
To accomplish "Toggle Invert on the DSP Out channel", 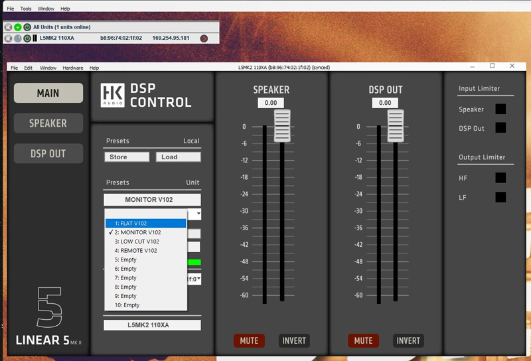I will [x=408, y=340].
